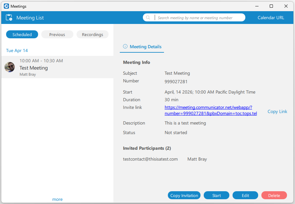The image size is (295, 204).
Task: Open the Recordings list
Action: click(x=92, y=34)
